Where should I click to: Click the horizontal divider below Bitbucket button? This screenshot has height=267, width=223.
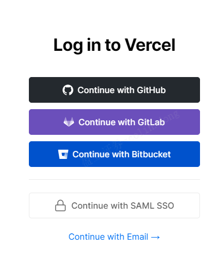(x=114, y=180)
